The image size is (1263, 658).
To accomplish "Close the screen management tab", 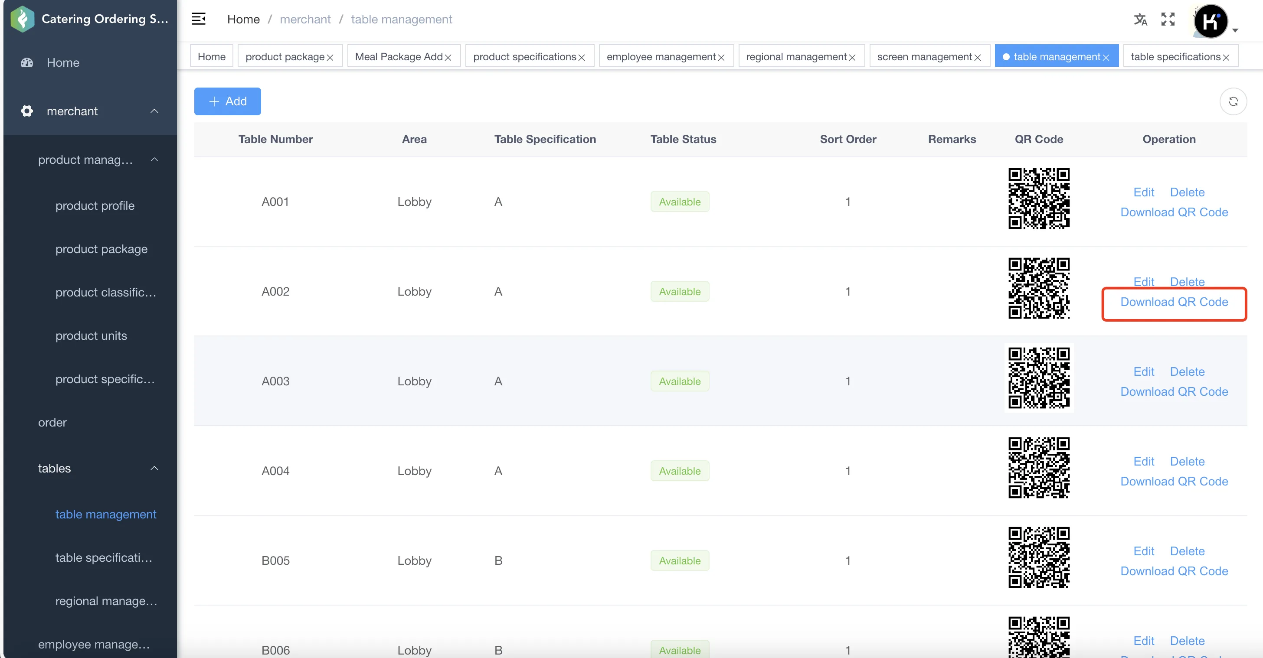I will point(977,57).
